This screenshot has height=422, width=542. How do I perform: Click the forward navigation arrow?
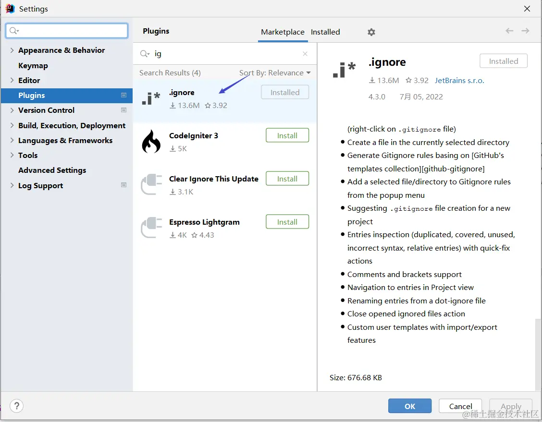pos(525,31)
